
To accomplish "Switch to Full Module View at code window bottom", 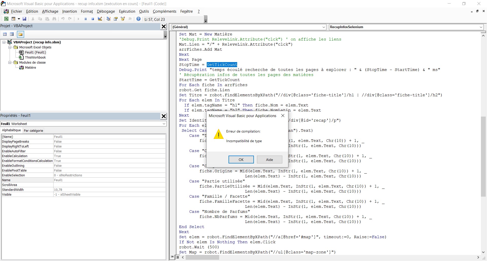I will click(178, 257).
